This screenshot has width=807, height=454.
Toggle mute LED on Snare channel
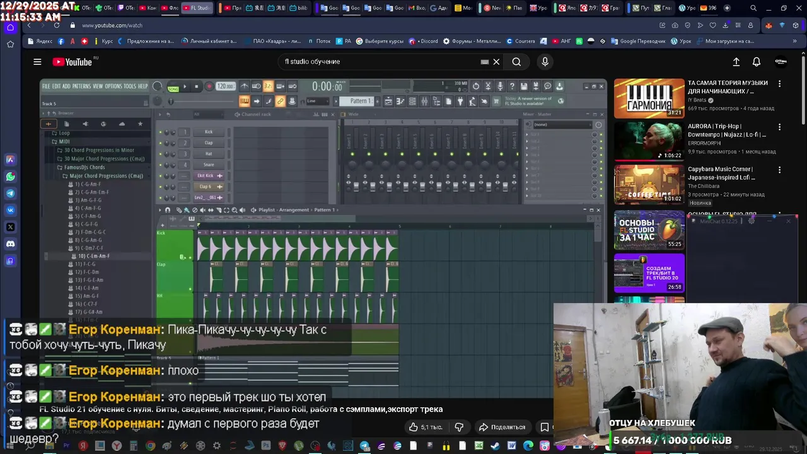click(160, 165)
